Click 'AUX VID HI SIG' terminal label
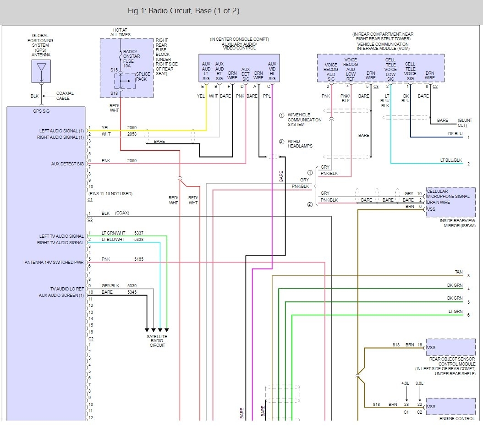Viewport: 483px width, 427px height. [x=272, y=71]
